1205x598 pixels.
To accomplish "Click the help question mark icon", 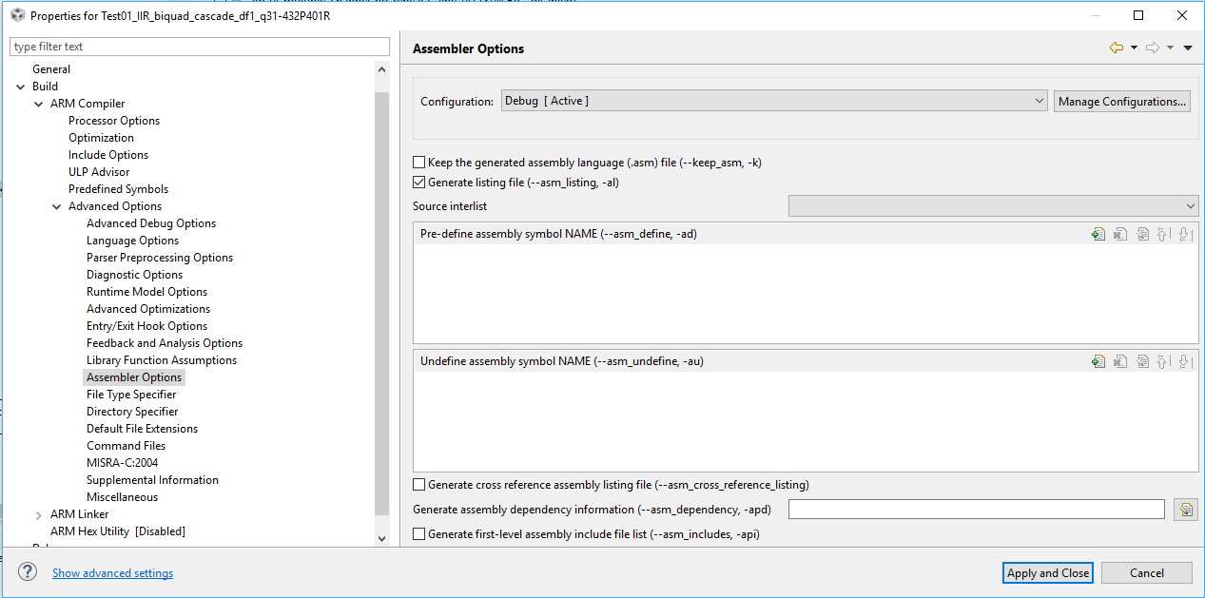I will (x=28, y=572).
